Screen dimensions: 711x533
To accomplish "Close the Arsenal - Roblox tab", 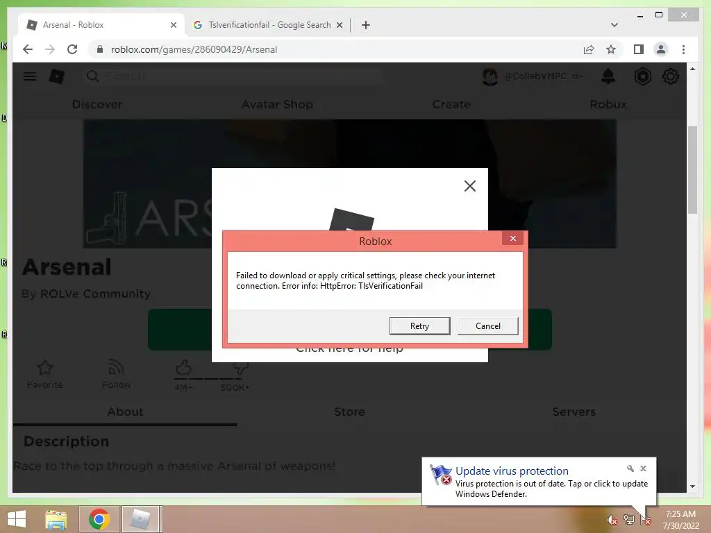I will point(173,26).
